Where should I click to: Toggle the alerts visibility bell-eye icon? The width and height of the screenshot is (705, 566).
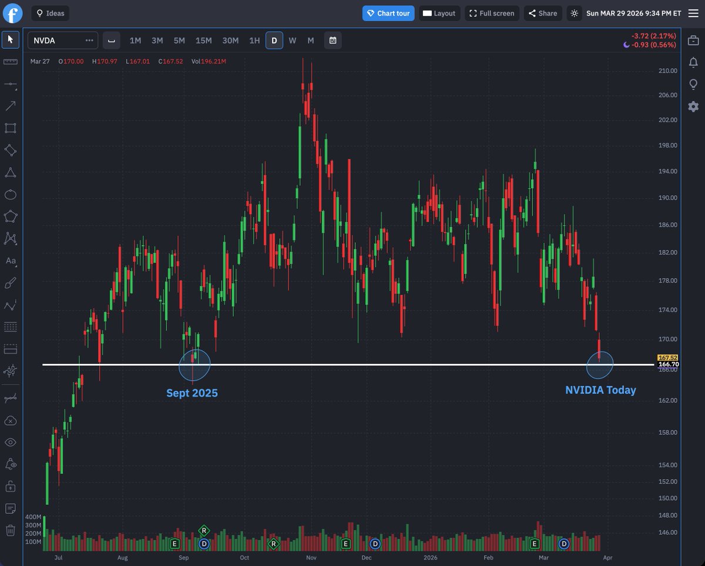10,464
